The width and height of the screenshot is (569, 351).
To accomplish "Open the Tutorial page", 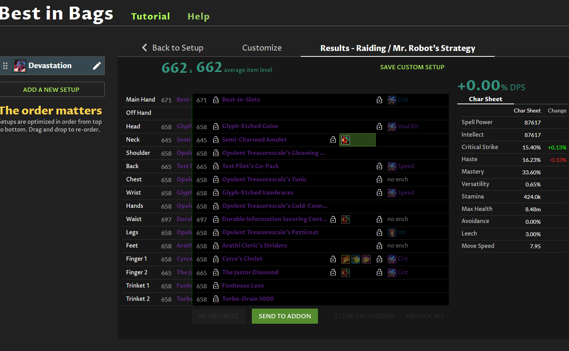I will (151, 16).
